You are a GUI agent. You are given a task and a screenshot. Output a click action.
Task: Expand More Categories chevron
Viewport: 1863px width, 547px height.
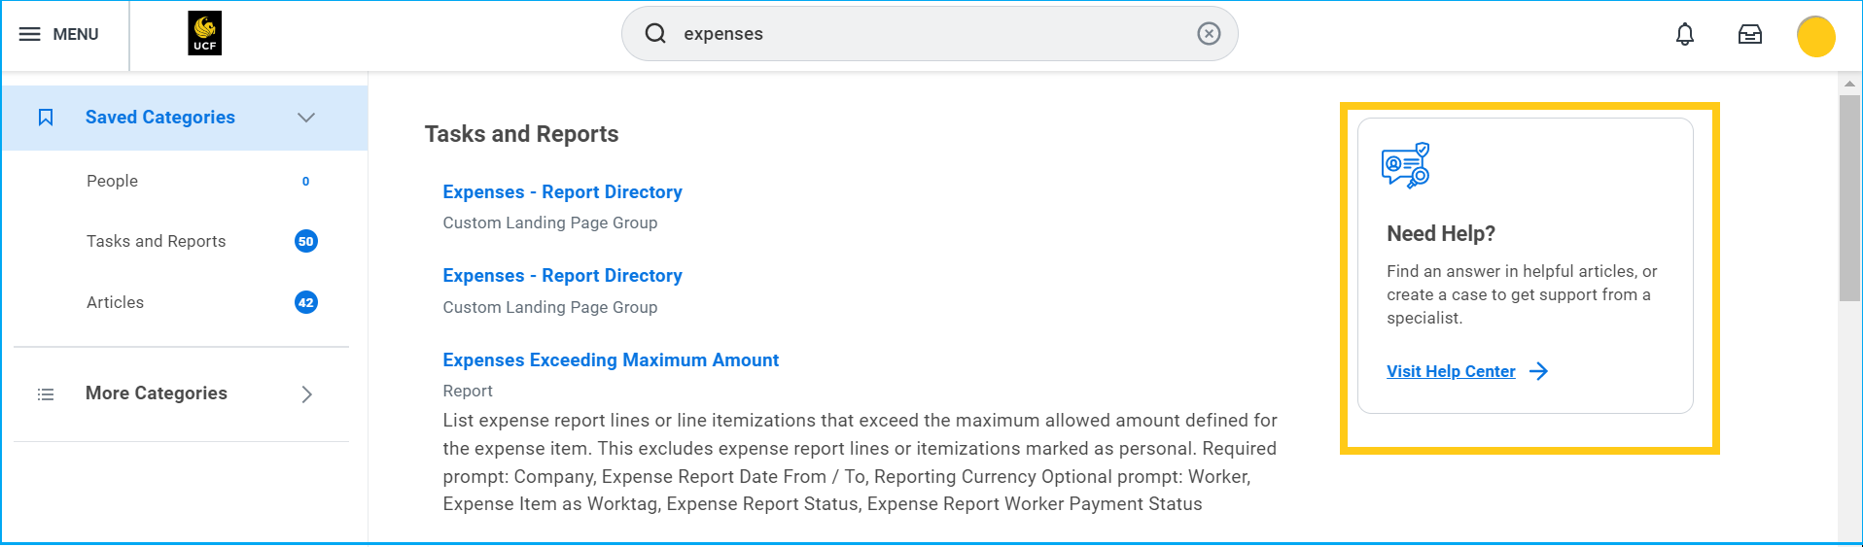[x=306, y=394]
